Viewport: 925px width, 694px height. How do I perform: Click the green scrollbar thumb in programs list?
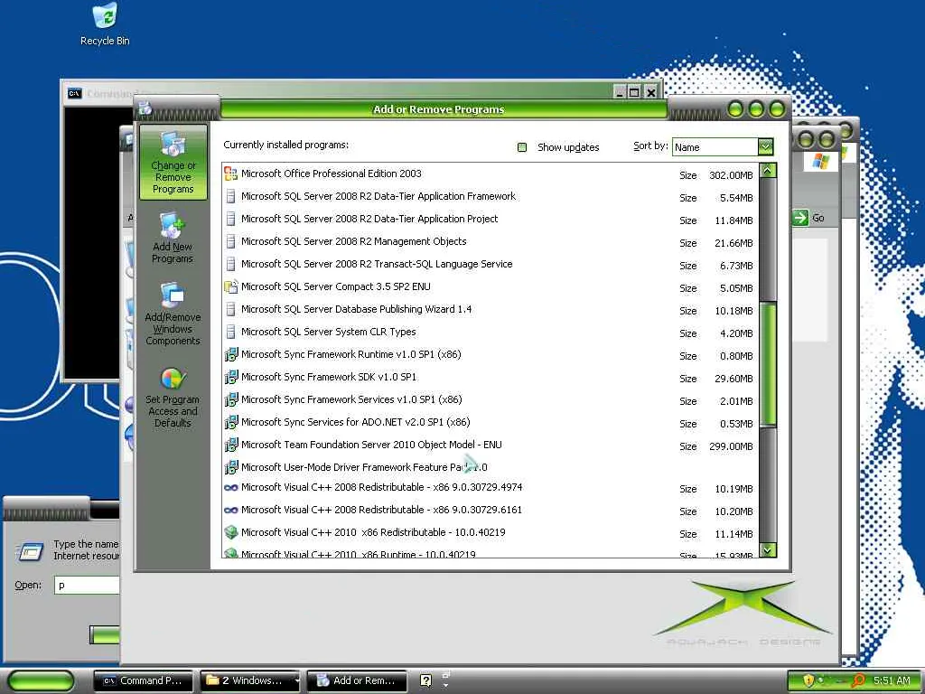tap(768, 363)
